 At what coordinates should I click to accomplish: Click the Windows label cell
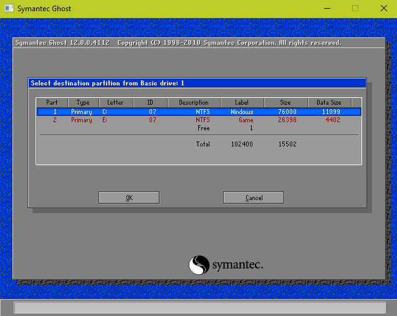[x=242, y=112]
